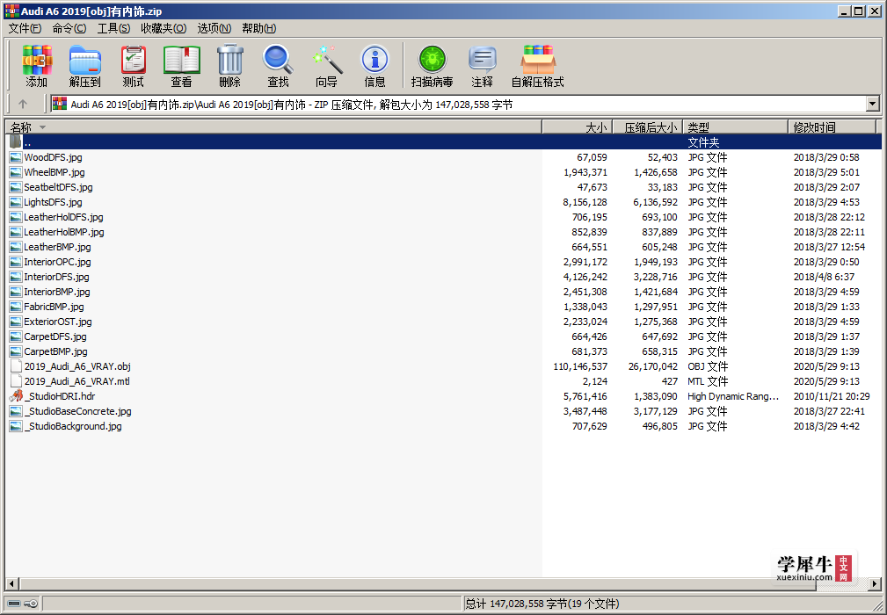Click the size value 110,146,537

tap(580, 366)
